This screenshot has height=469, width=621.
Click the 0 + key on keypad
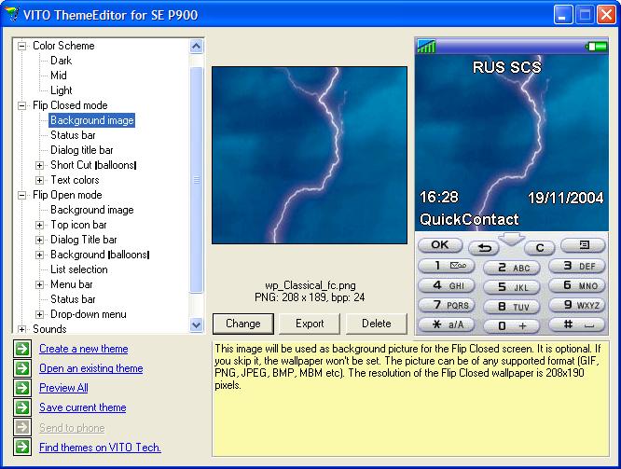click(512, 326)
